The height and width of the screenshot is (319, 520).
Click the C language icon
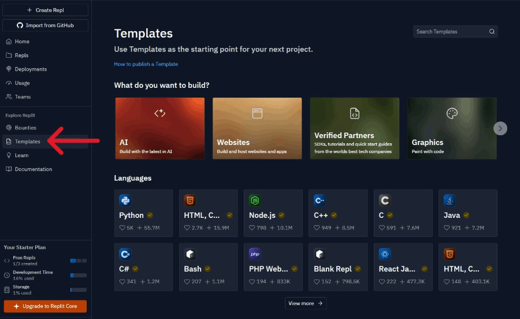click(x=385, y=201)
